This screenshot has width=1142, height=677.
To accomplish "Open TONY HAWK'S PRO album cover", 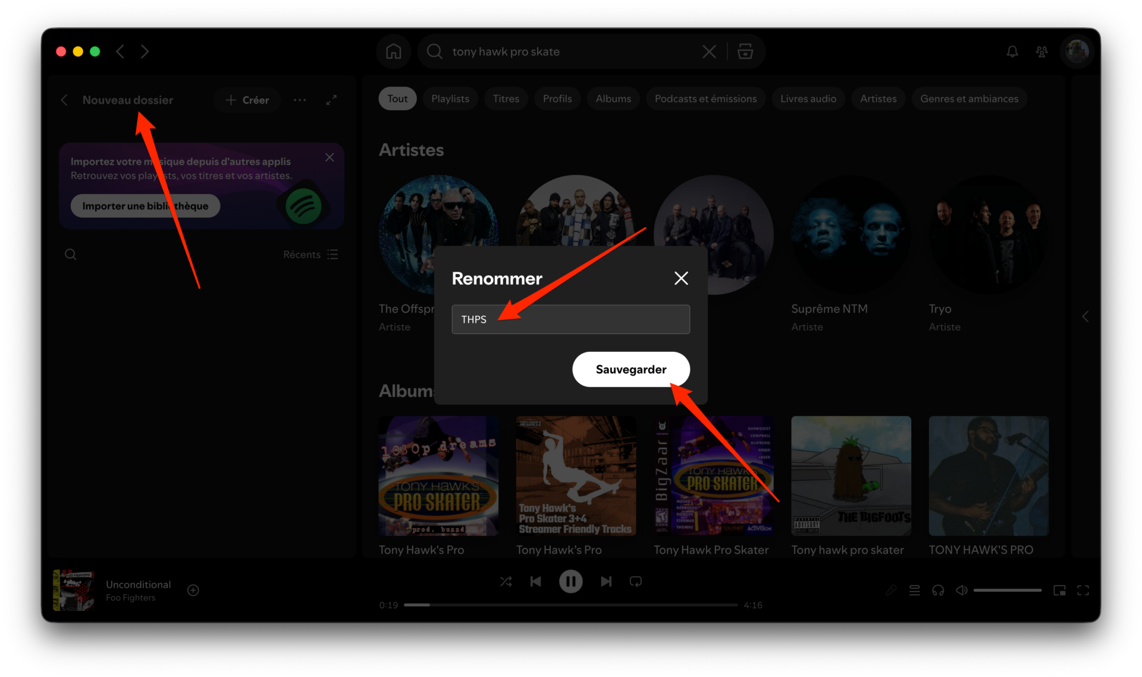I will click(x=989, y=476).
